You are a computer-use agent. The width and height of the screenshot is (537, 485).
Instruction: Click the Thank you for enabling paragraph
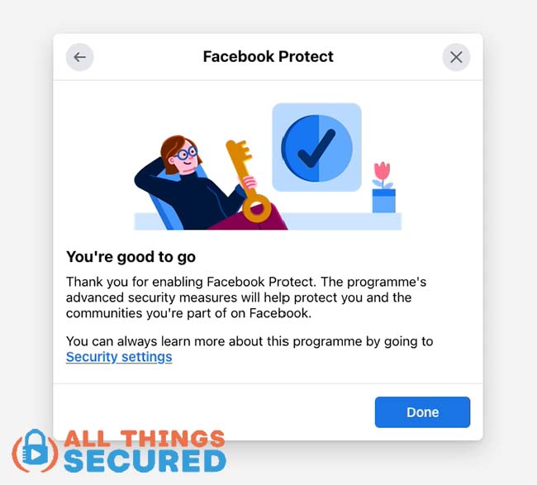click(x=246, y=297)
